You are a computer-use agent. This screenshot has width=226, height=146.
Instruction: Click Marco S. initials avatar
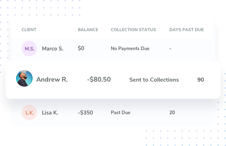pyautogui.click(x=29, y=49)
